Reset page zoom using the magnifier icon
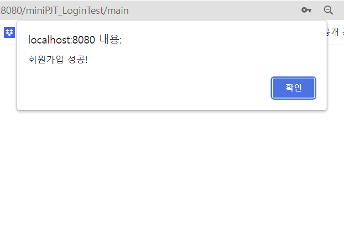 (328, 10)
